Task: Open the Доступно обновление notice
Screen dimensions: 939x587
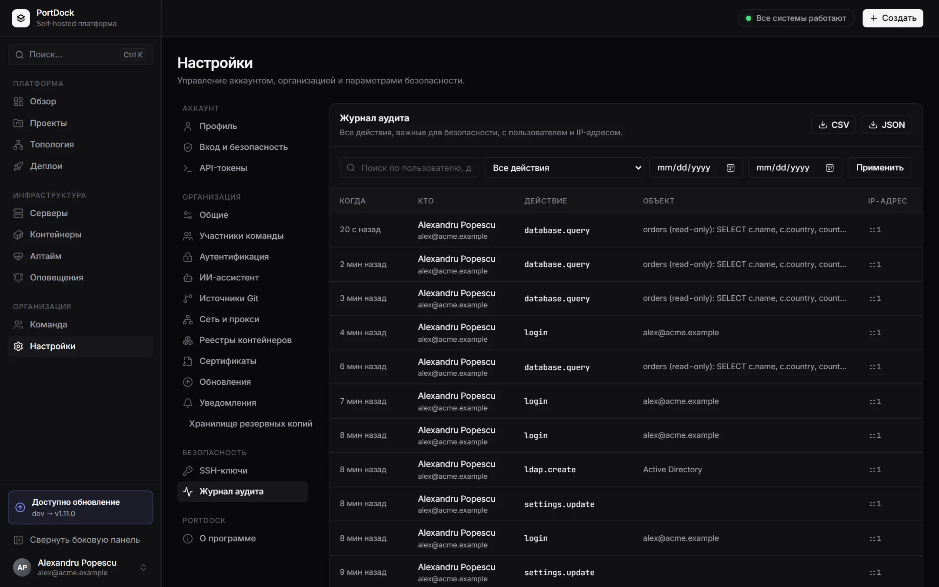Action: pyautogui.click(x=80, y=507)
